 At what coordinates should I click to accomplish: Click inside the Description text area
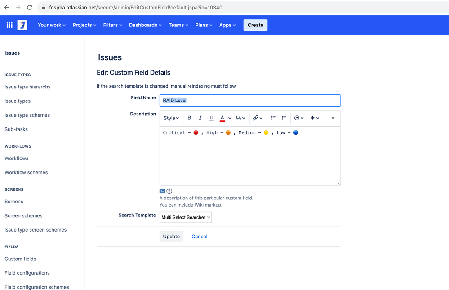coord(250,156)
